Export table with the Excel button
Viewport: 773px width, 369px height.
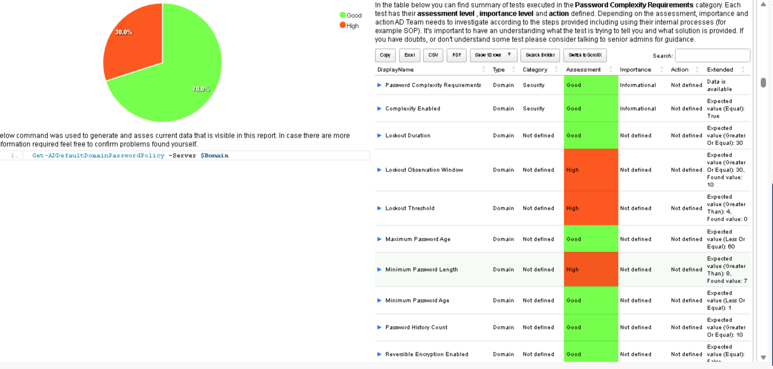point(409,55)
